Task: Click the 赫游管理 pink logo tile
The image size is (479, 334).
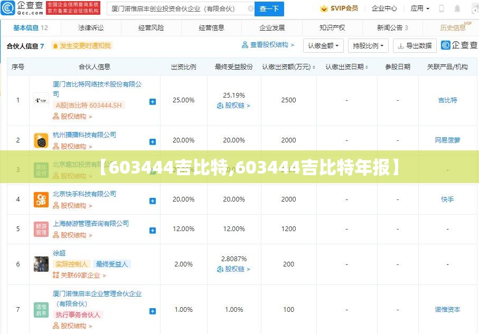Action: [41, 230]
